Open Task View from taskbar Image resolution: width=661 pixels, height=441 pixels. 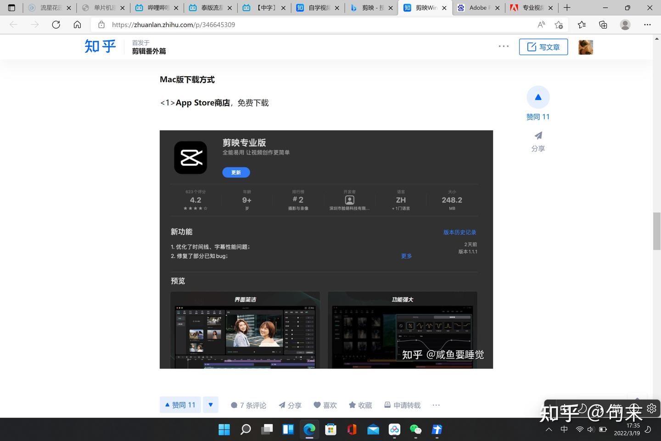267,430
